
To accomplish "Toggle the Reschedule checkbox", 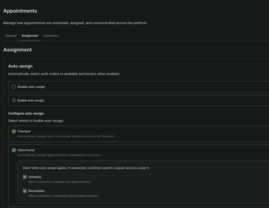I will [25, 191].
